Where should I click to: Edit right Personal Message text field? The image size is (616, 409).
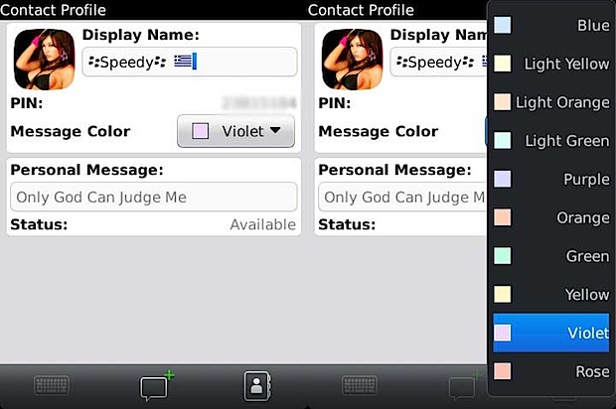402,197
